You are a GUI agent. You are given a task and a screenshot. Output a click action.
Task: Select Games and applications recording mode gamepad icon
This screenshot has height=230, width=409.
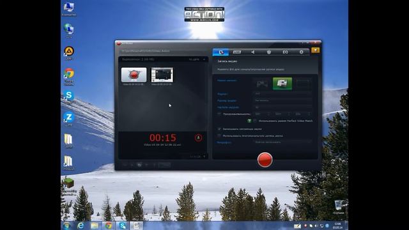click(x=262, y=84)
